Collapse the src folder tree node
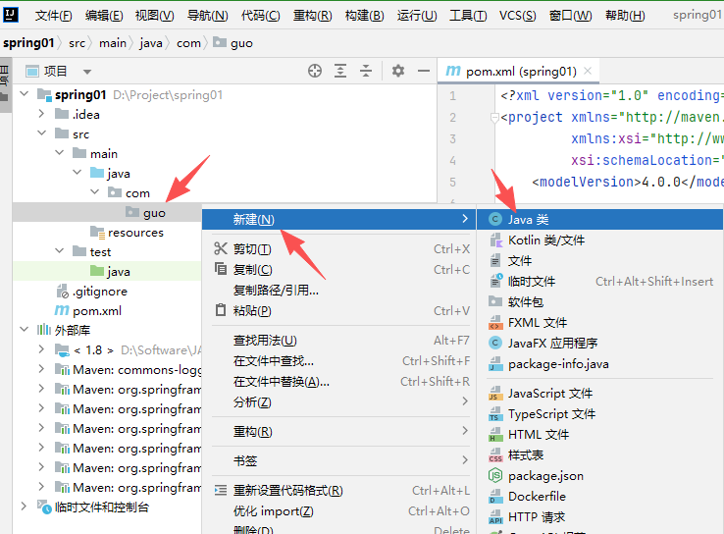This screenshot has width=724, height=534. pyautogui.click(x=41, y=134)
